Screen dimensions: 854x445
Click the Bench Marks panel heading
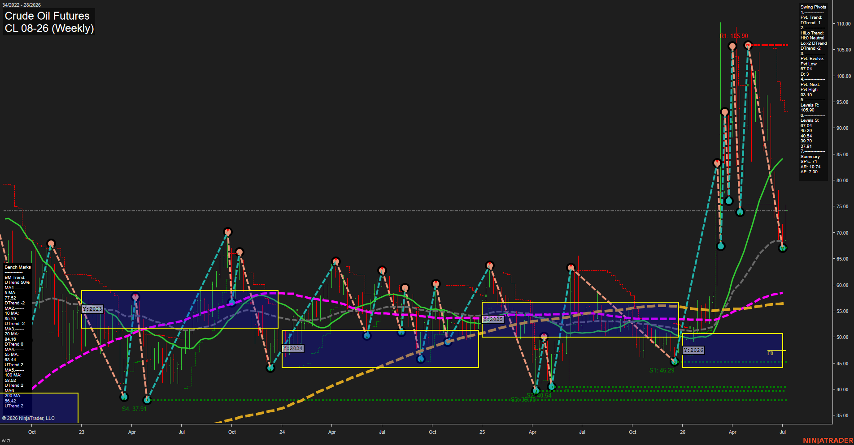[x=18, y=267]
